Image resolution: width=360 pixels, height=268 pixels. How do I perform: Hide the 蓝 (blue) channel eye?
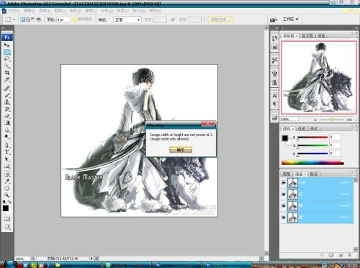(x=284, y=218)
